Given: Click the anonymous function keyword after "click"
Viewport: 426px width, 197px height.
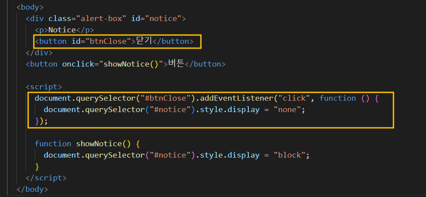Looking at the screenshot, I should (338, 98).
